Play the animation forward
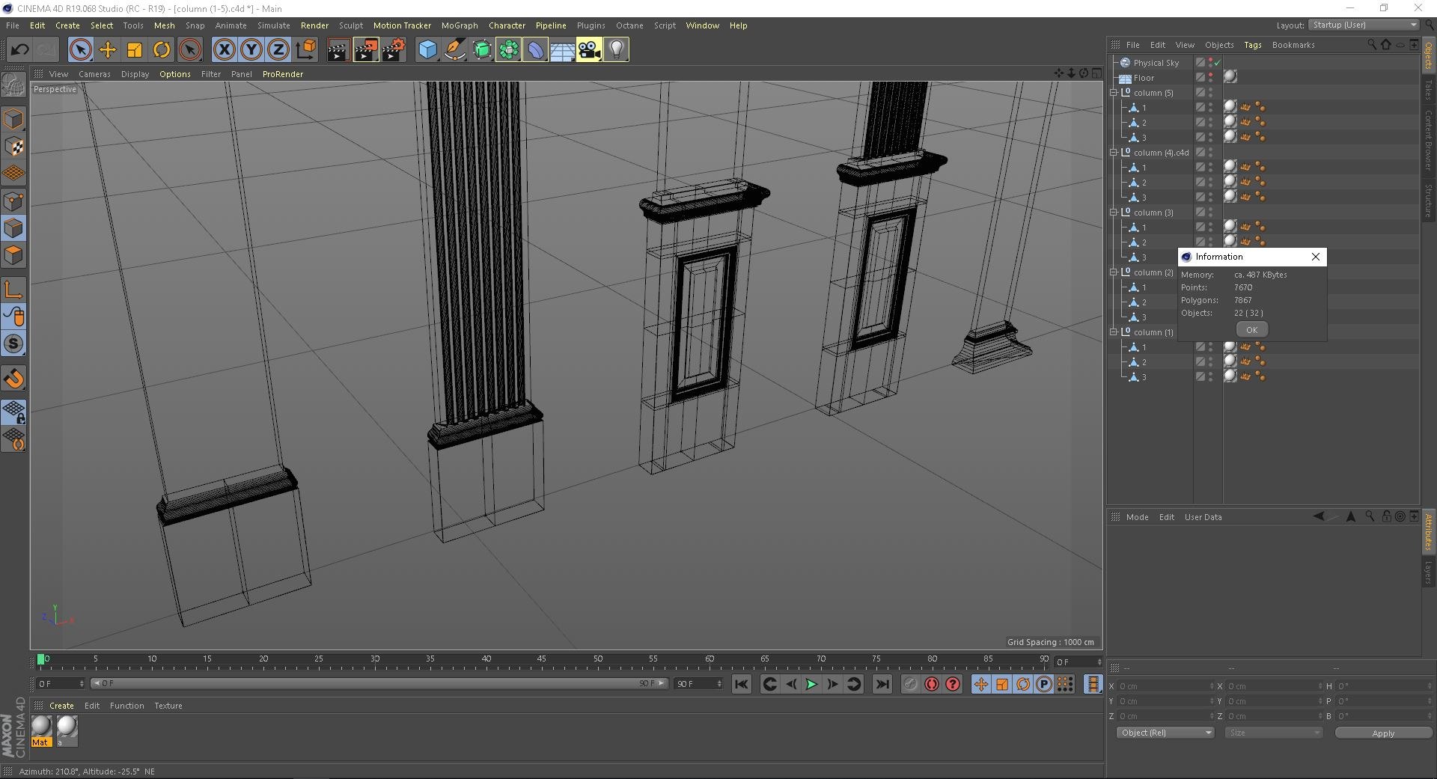 811,684
